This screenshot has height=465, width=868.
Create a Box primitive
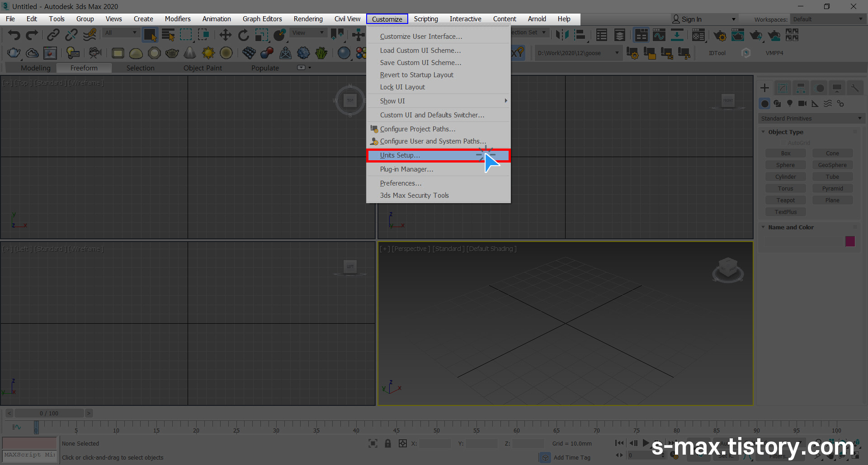point(786,153)
